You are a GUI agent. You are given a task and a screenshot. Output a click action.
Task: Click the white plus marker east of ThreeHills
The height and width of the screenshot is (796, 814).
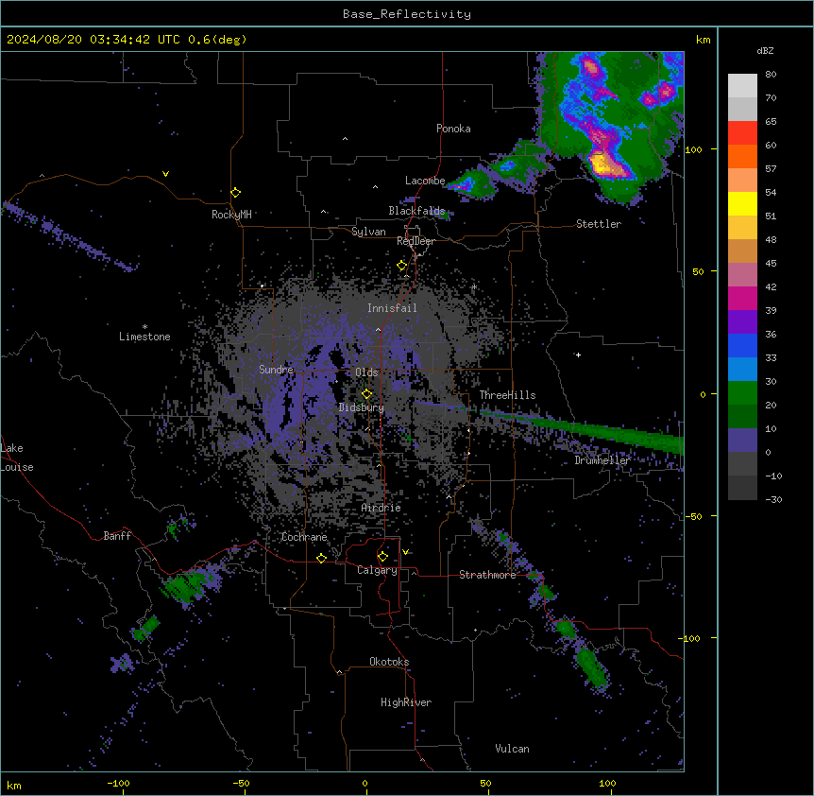[578, 355]
